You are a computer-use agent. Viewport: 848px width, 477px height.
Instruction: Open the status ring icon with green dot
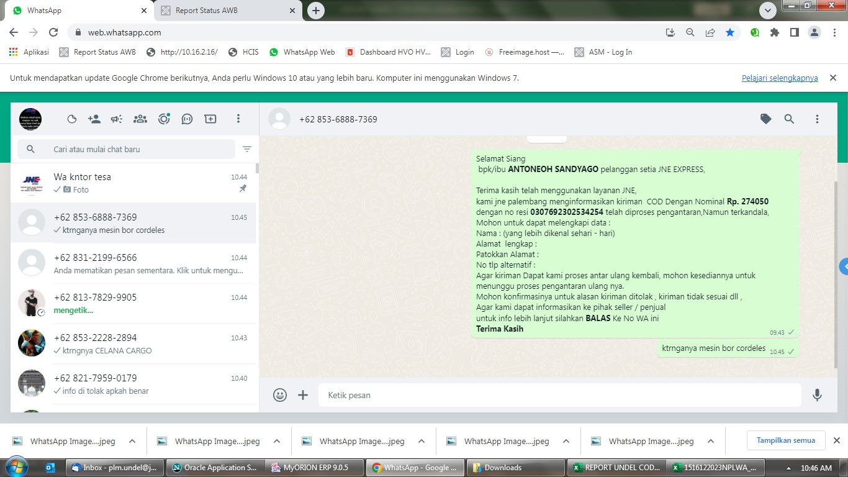point(164,119)
